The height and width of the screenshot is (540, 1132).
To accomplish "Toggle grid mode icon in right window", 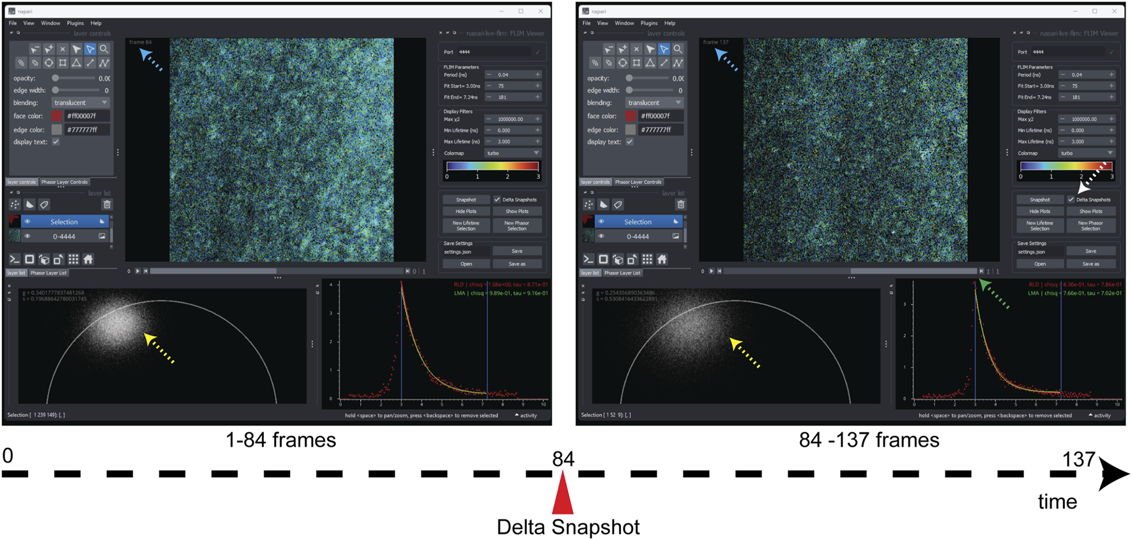I will [647, 259].
